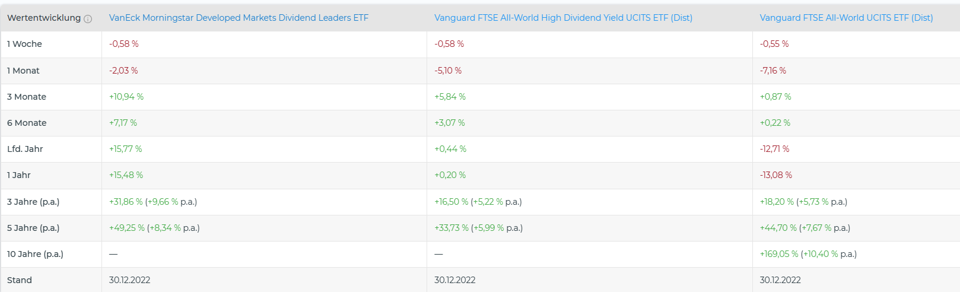This screenshot has height=292, width=960.
Task: Click the +10,94 % three-month value
Action: click(x=126, y=97)
